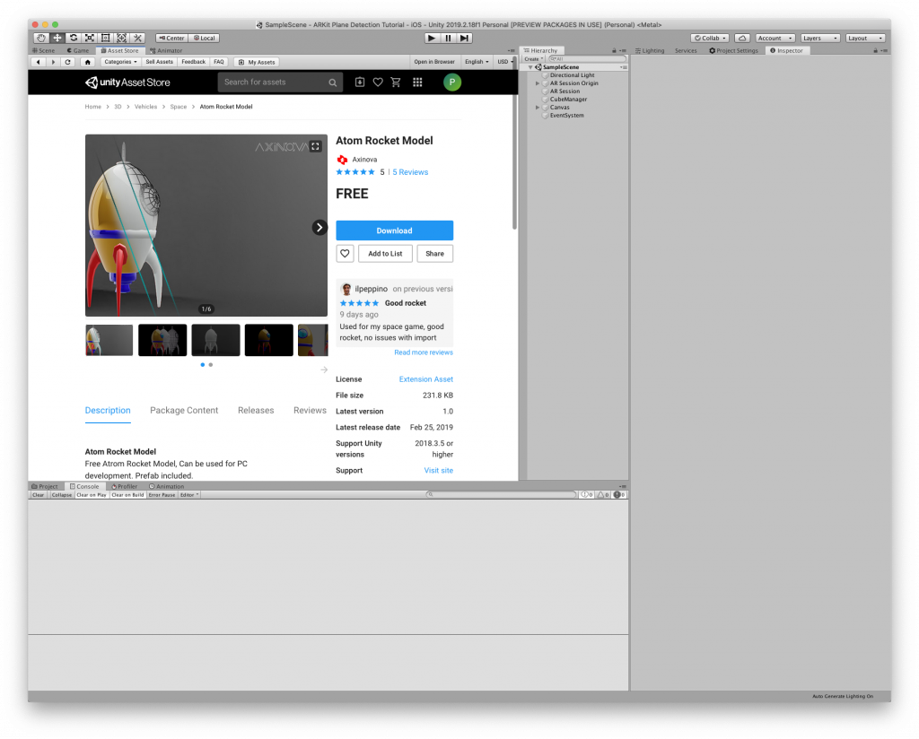Screen dimensions: 919x739
Task: Add Atom Rocket to favorites
Action: pos(345,254)
